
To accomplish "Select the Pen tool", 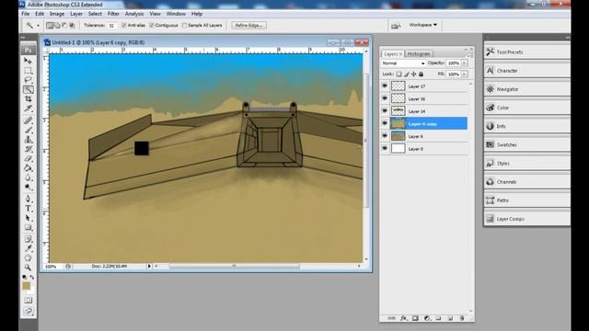I will (x=28, y=199).
